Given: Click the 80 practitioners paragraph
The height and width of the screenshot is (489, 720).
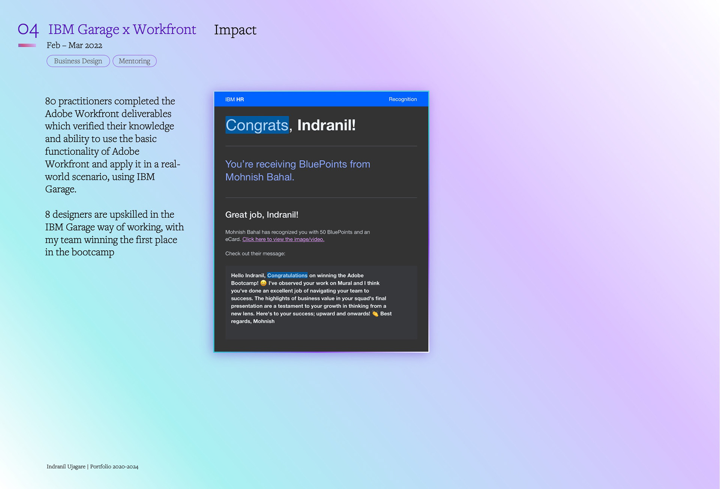Looking at the screenshot, I should [x=112, y=145].
